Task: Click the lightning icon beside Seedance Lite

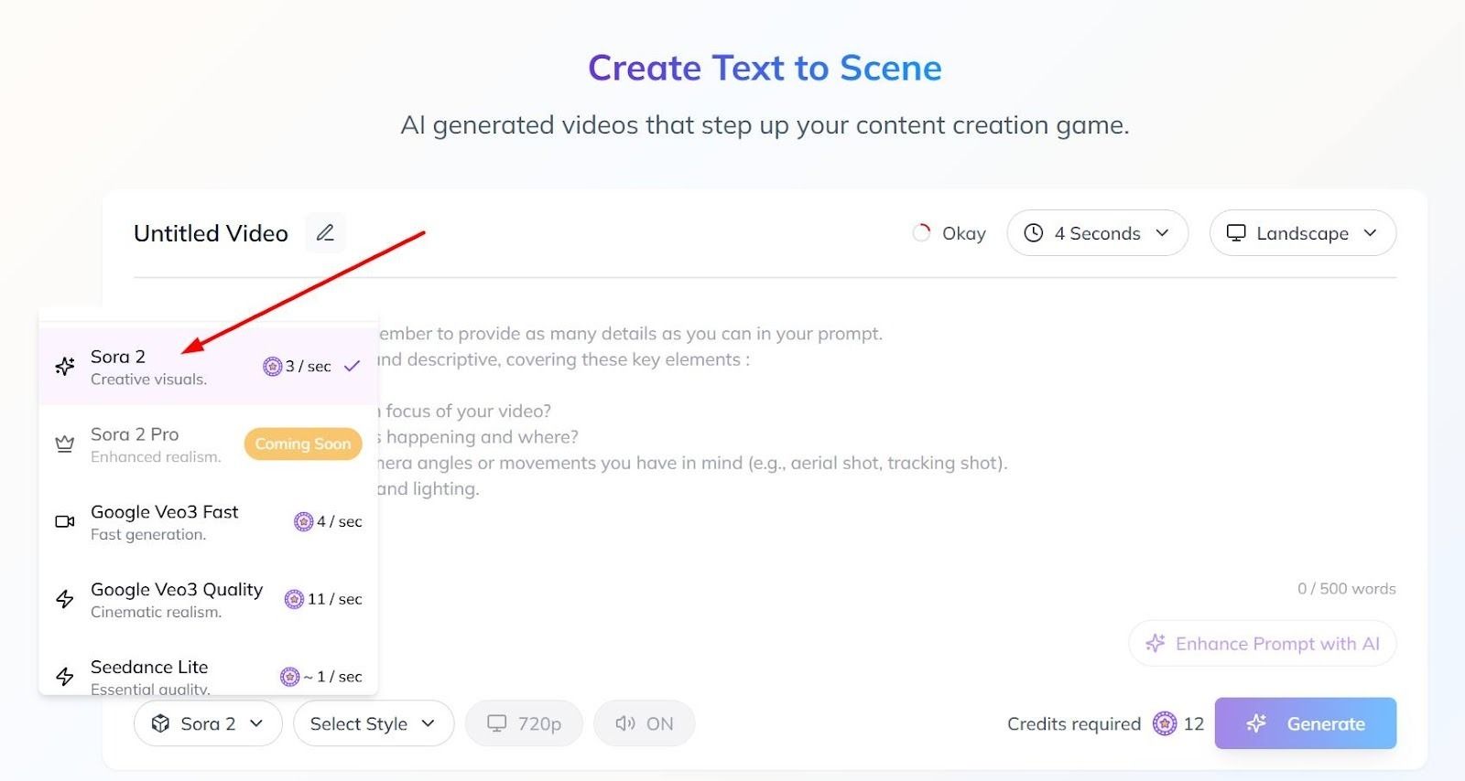Action: point(65,677)
